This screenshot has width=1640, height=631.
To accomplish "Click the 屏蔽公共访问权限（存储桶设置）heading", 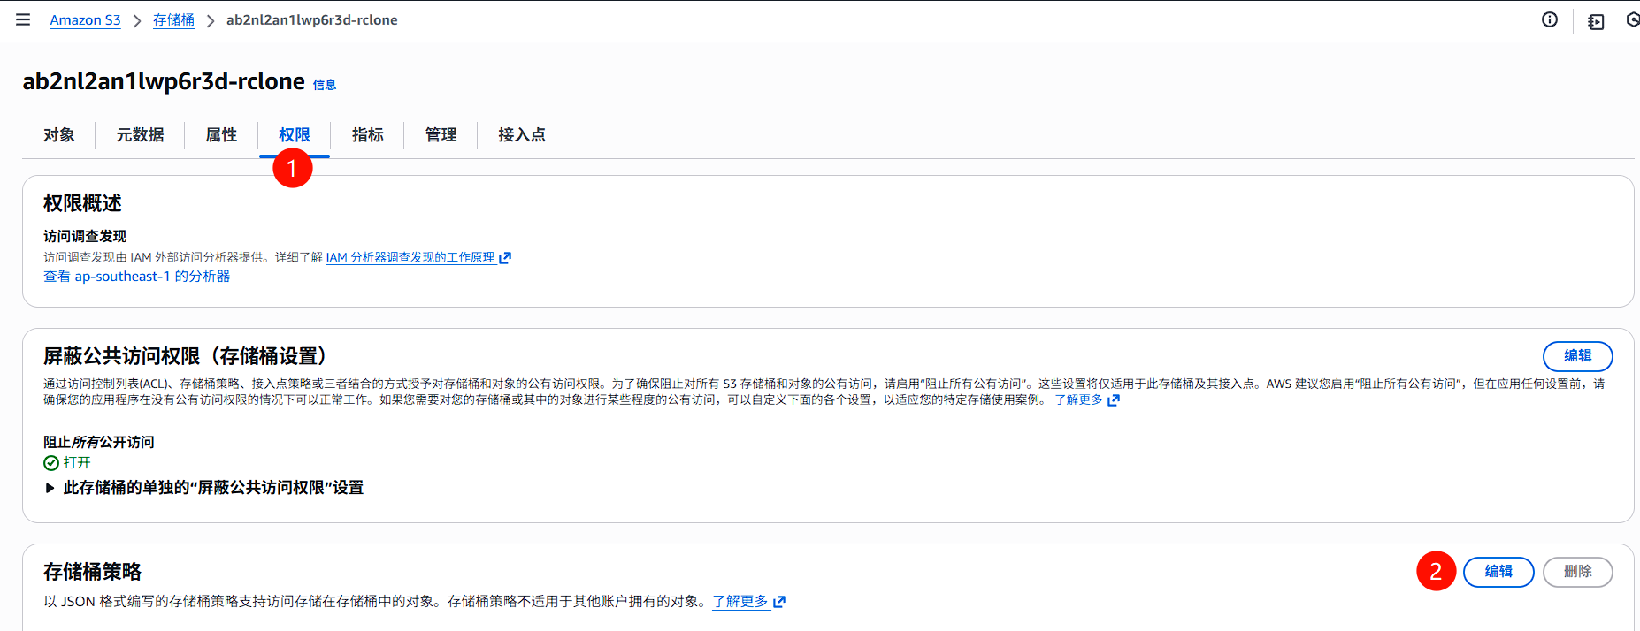I will pos(188,356).
